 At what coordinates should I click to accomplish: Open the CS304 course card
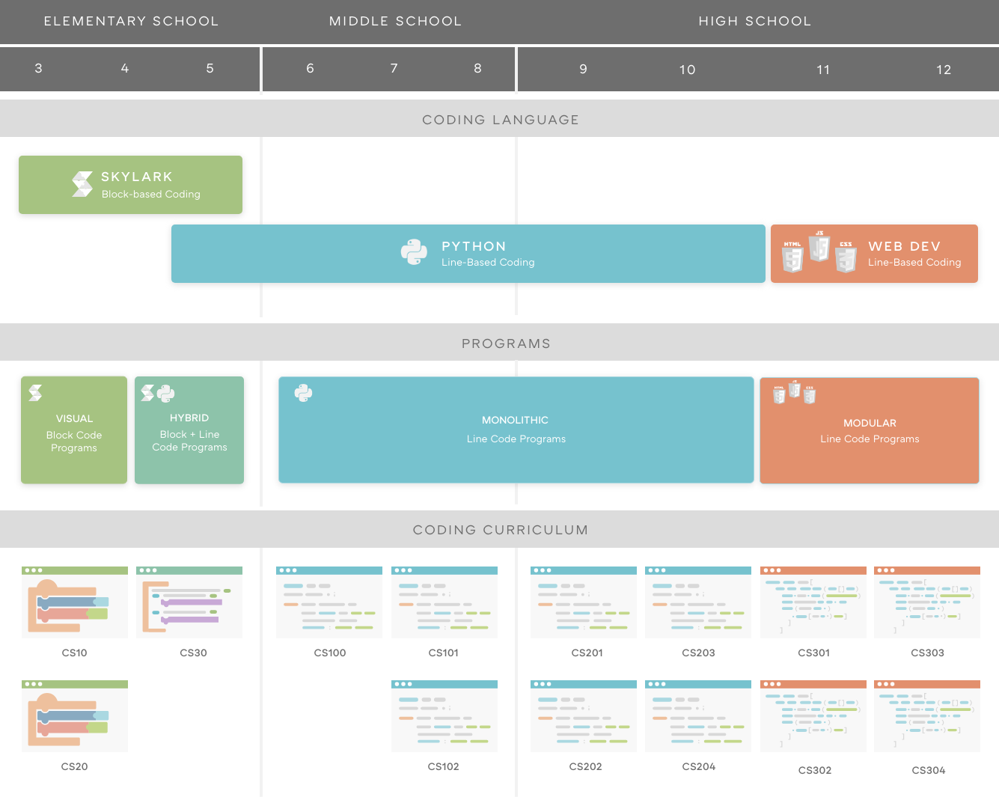point(926,715)
